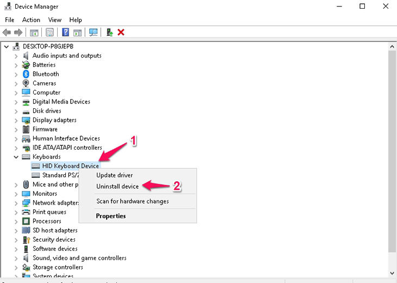Collapse the DESKTOP-P8GJEPB root node
The height and width of the screenshot is (283, 397).
click(7, 47)
